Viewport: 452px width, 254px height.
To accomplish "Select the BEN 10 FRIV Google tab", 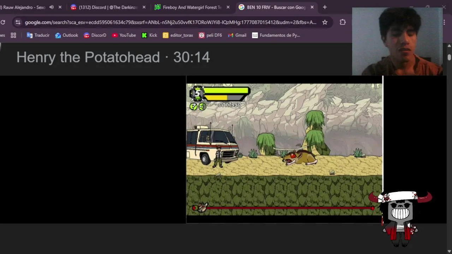I will (276, 7).
